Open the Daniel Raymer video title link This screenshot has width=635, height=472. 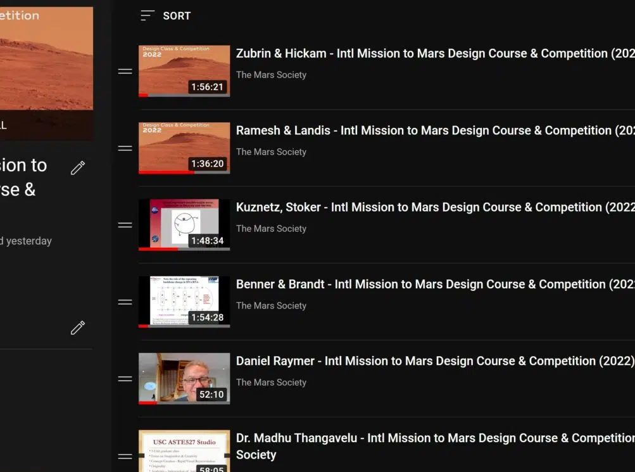click(x=436, y=361)
